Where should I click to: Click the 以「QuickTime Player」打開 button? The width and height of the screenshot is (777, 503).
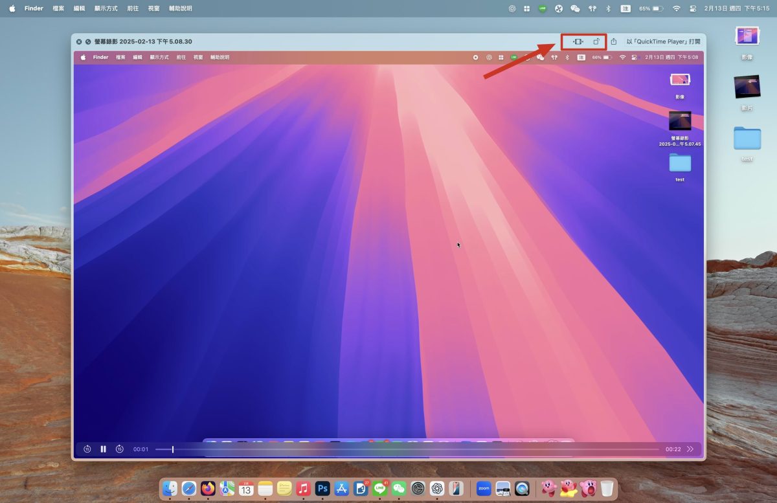[663, 41]
